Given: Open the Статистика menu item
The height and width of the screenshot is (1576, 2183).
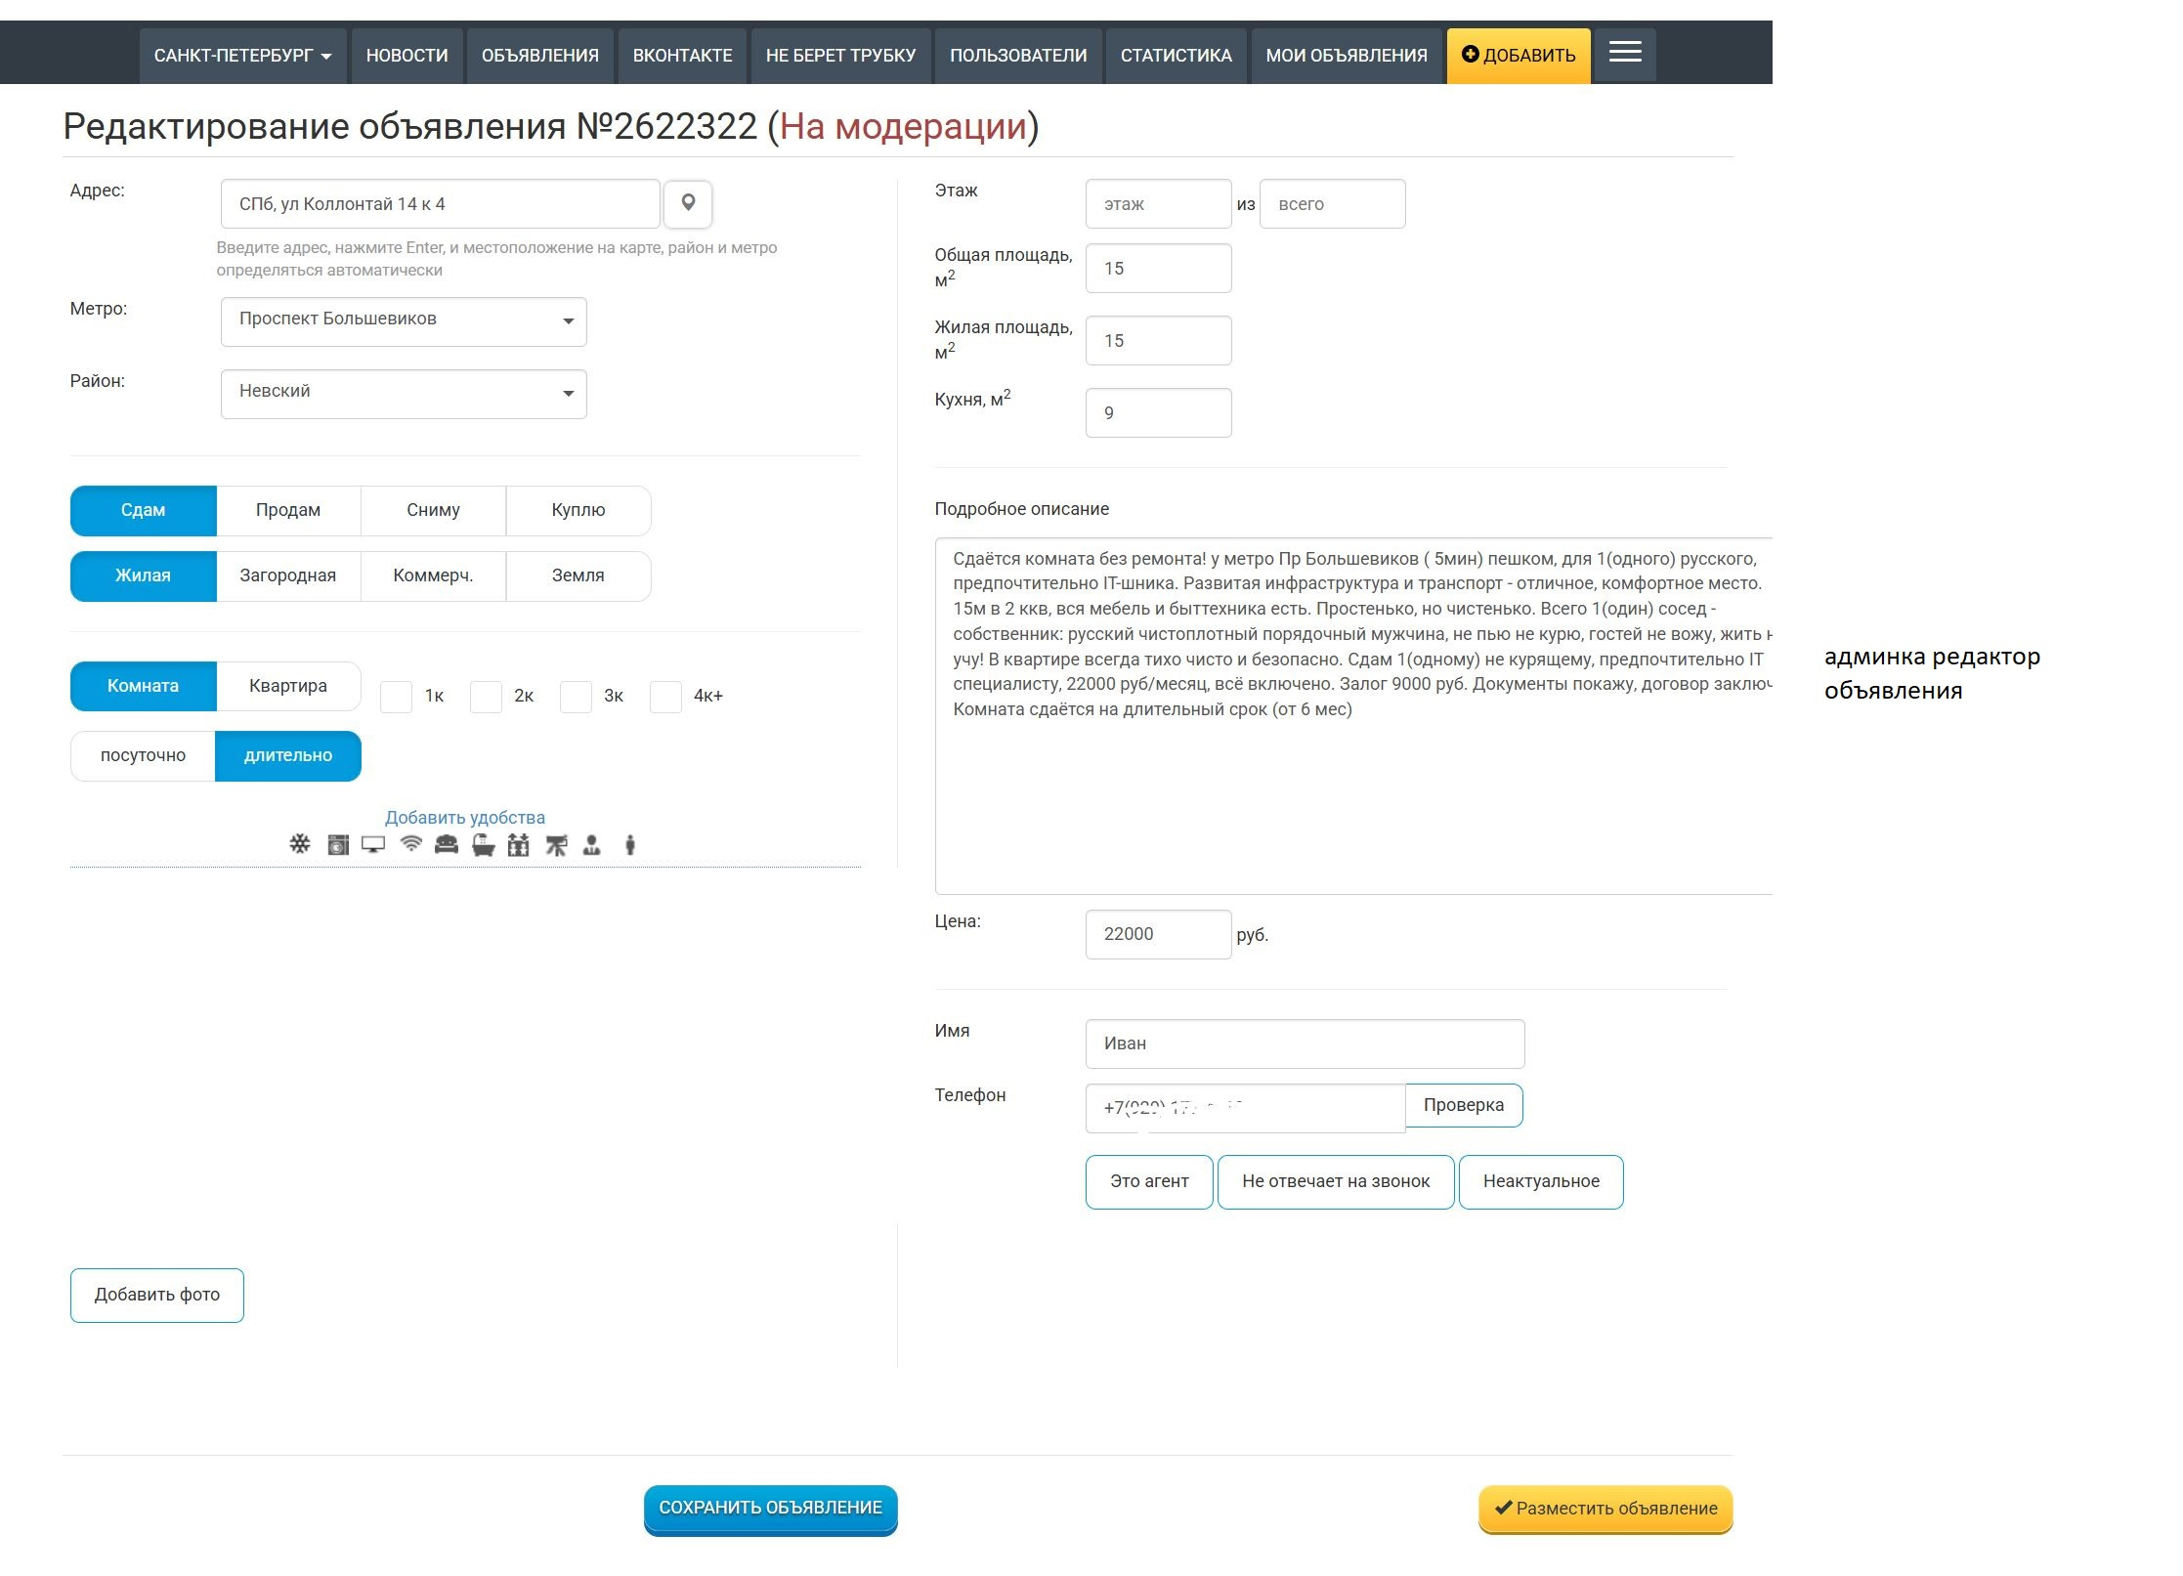Looking at the screenshot, I should coord(1176,56).
